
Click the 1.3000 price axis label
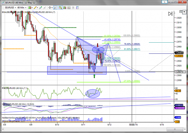point(178,27)
